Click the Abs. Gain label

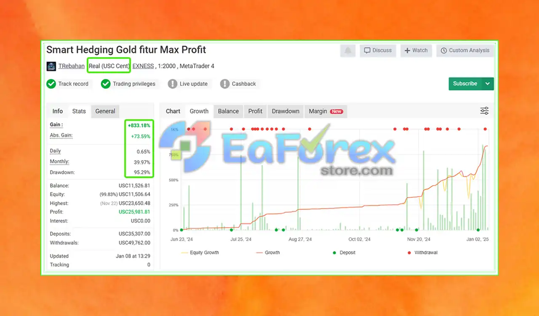(61, 135)
